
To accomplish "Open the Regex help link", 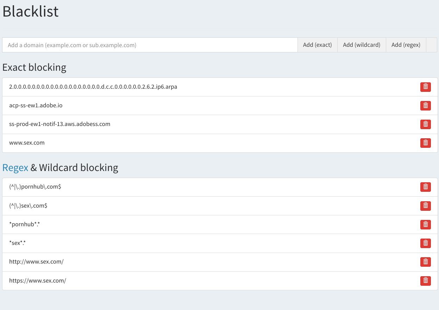I will click(15, 167).
